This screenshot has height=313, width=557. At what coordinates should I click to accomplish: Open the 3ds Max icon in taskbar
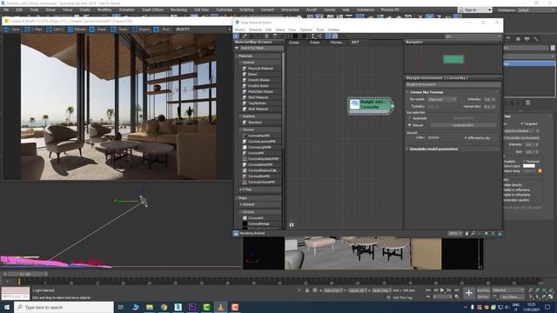(x=178, y=307)
